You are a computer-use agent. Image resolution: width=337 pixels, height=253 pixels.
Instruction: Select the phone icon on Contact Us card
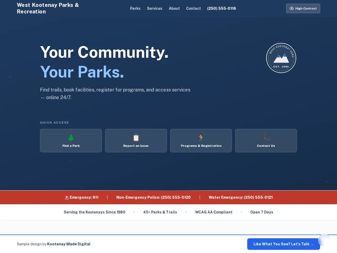[266, 137]
